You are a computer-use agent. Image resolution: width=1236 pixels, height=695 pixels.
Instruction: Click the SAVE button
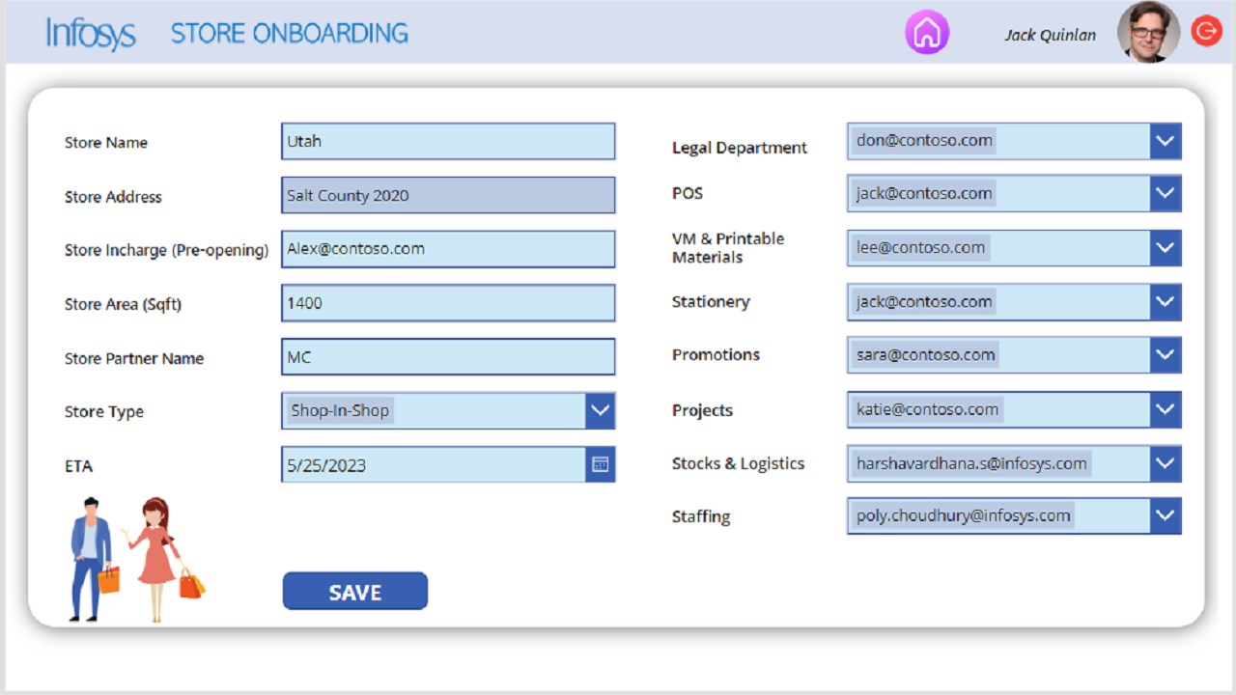(x=355, y=592)
